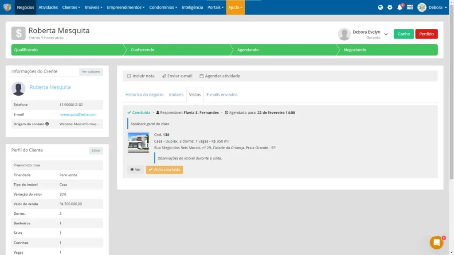Mark the deal as Perdido

(426, 34)
